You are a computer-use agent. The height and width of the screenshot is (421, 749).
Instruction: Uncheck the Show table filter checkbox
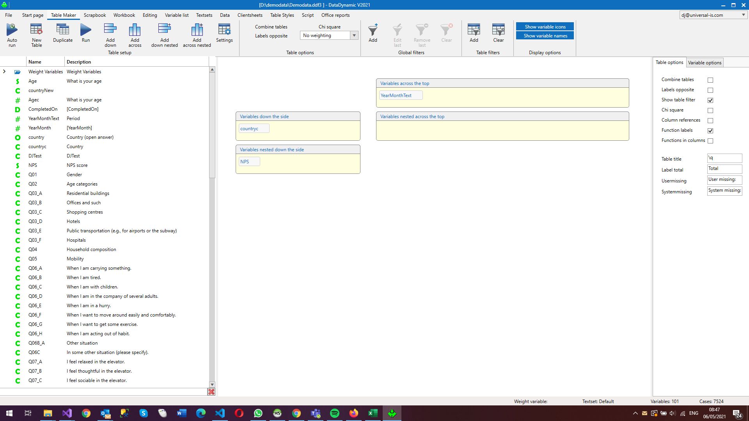(x=710, y=100)
